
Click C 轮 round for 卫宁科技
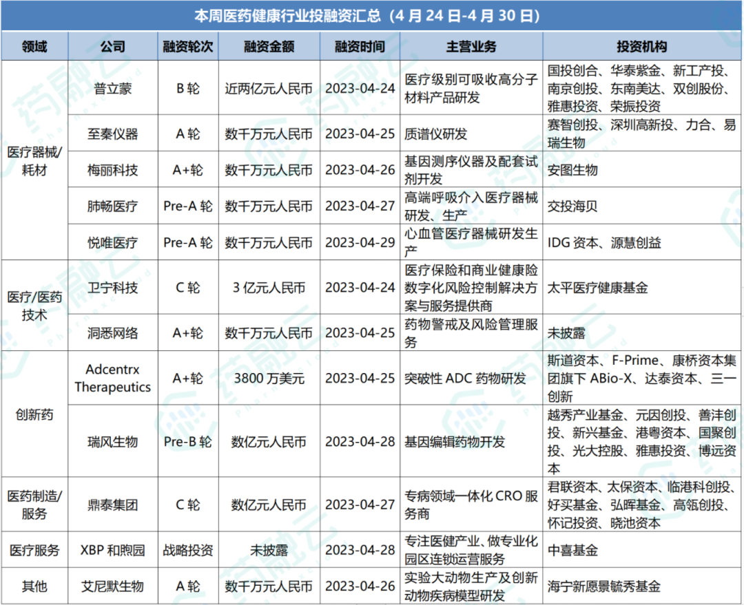(188, 287)
